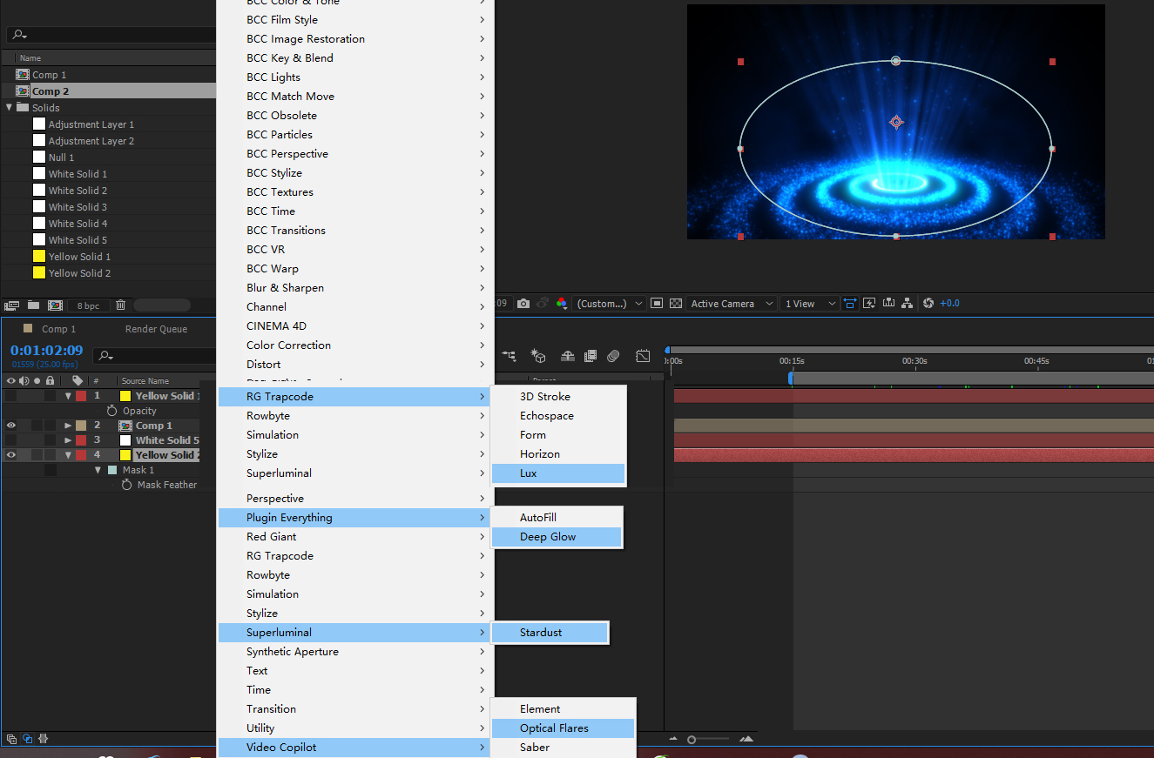This screenshot has width=1154, height=758.
Task: Toggle the lock box on the Yellow Solid 1 layer
Action: (51, 396)
